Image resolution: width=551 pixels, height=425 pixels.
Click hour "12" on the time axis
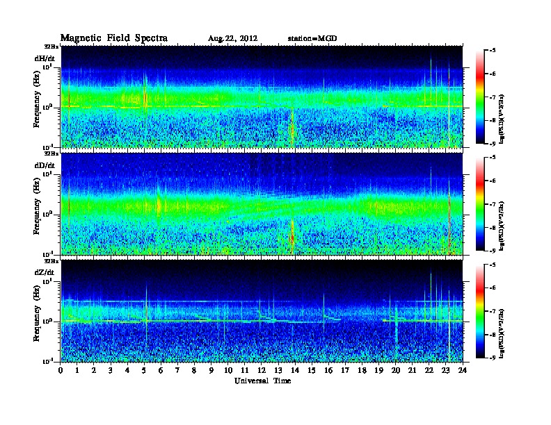262,370
